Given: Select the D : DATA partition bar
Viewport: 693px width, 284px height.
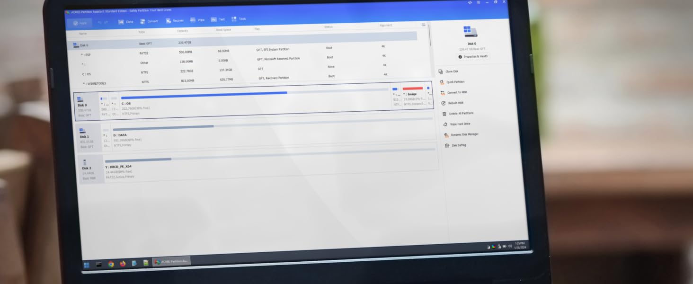Looking at the screenshot, I should pos(274,132).
